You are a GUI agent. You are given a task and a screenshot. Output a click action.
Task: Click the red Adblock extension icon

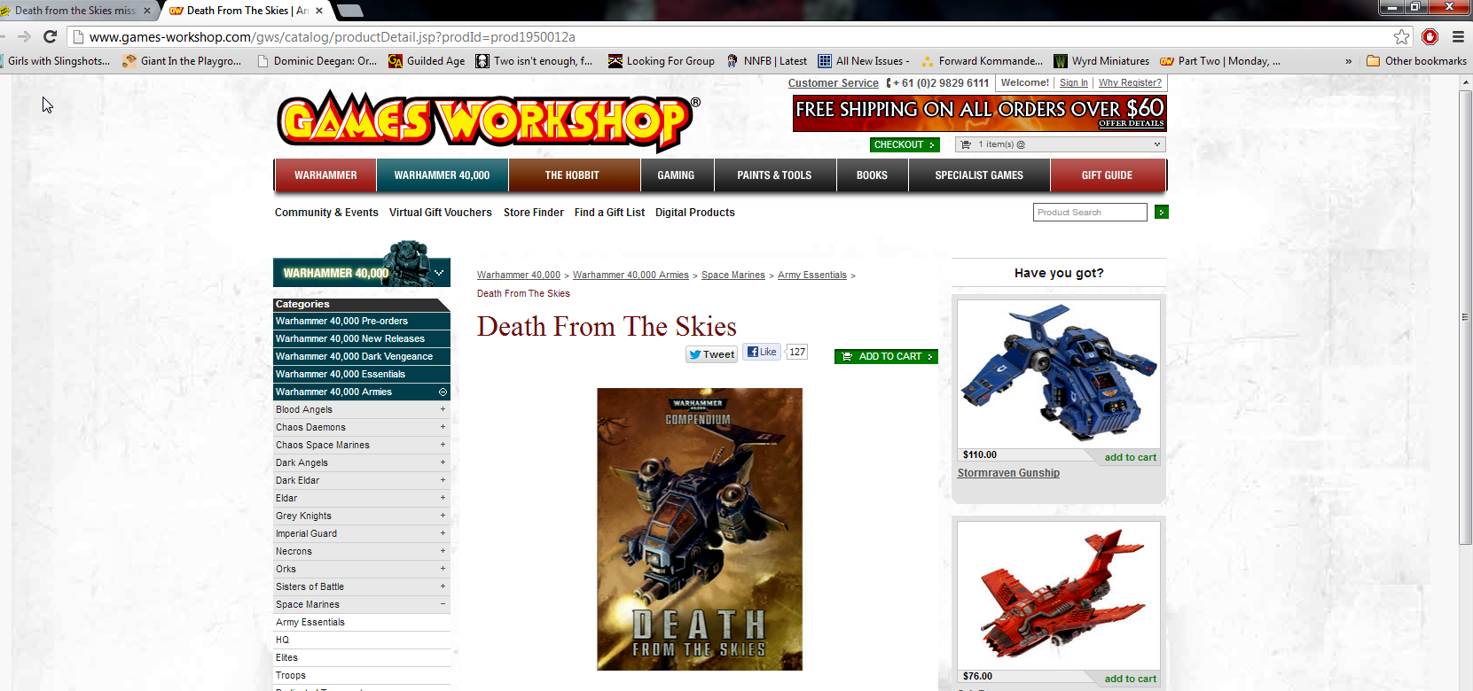pyautogui.click(x=1430, y=36)
